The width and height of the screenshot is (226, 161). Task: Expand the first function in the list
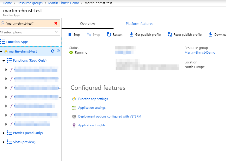click(6, 70)
